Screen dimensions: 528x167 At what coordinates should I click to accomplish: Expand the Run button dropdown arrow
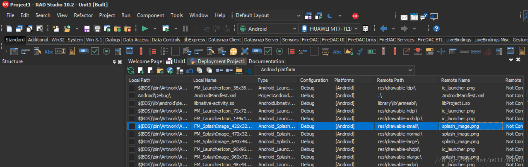(x=155, y=29)
